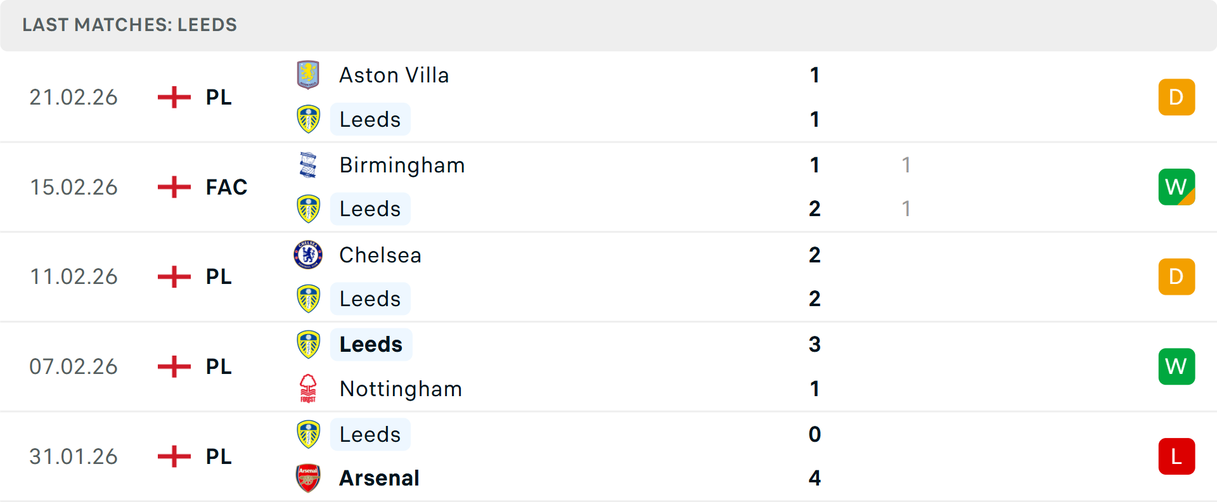This screenshot has width=1217, height=502.
Task: Open the Nottingham team link
Action: pyautogui.click(x=401, y=389)
